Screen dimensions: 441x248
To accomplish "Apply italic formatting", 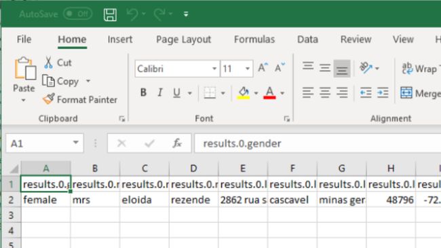I will click(x=159, y=92).
